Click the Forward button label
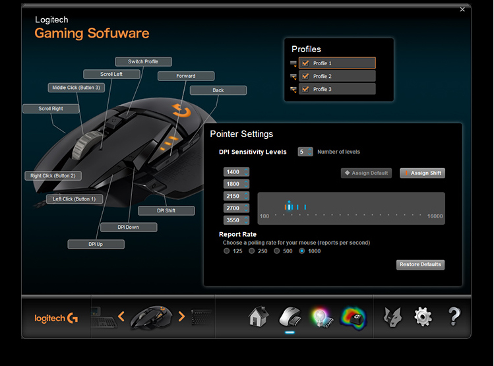 (x=186, y=76)
